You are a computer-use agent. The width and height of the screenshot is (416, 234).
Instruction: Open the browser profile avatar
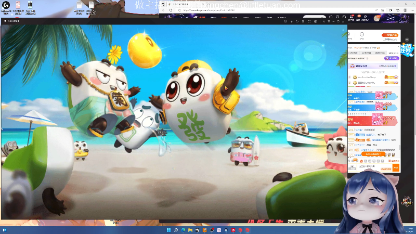pos(405,10)
